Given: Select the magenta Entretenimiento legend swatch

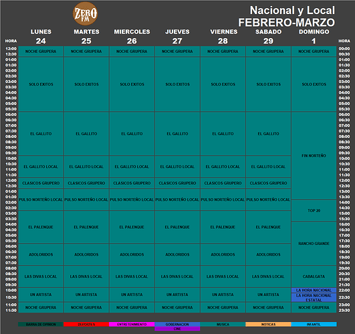Looking at the screenshot, I should [x=132, y=324].
